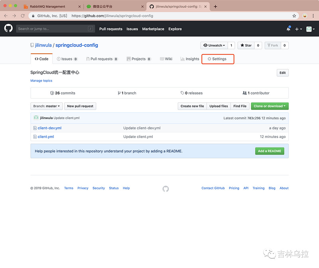
Task: Star the repository
Action: (246, 45)
